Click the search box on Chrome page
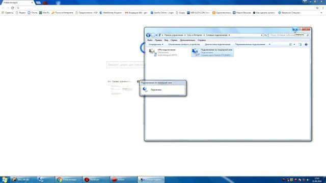This screenshot has width=326, height=183. (x=125, y=65)
